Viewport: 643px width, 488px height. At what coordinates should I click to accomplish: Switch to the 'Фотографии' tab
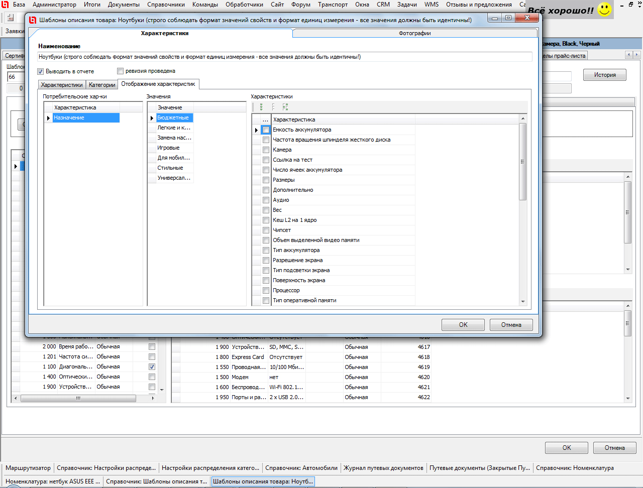tap(414, 33)
